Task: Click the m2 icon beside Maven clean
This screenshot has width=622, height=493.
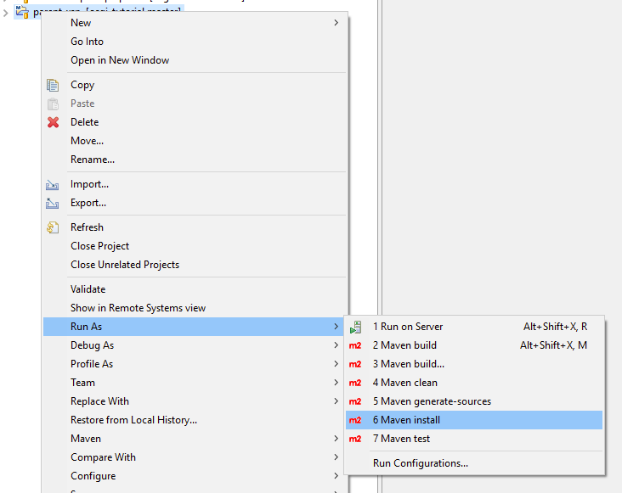Action: coord(356,383)
